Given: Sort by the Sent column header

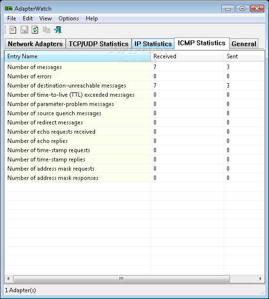Looking at the screenshot, I should [244, 56].
